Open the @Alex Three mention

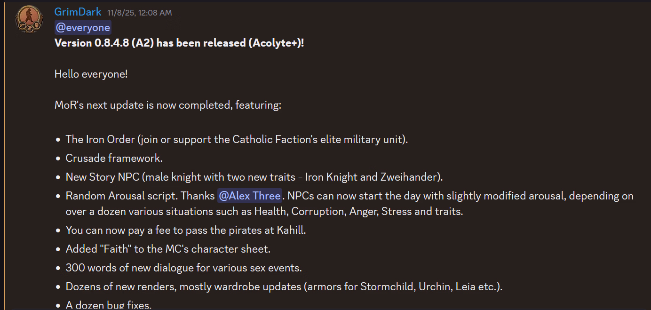coord(249,196)
